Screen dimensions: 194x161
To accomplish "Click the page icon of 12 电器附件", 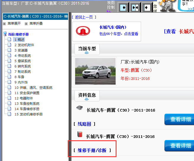I will click(9, 98).
